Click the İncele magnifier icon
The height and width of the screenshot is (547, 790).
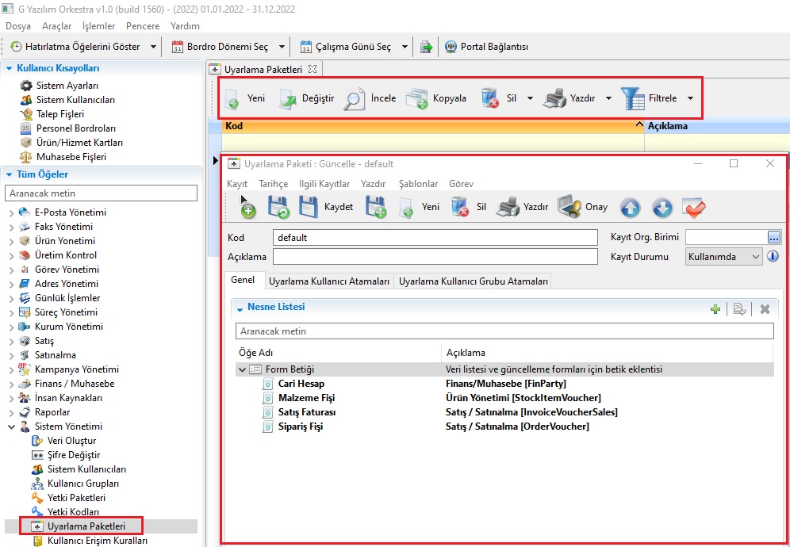(354, 98)
